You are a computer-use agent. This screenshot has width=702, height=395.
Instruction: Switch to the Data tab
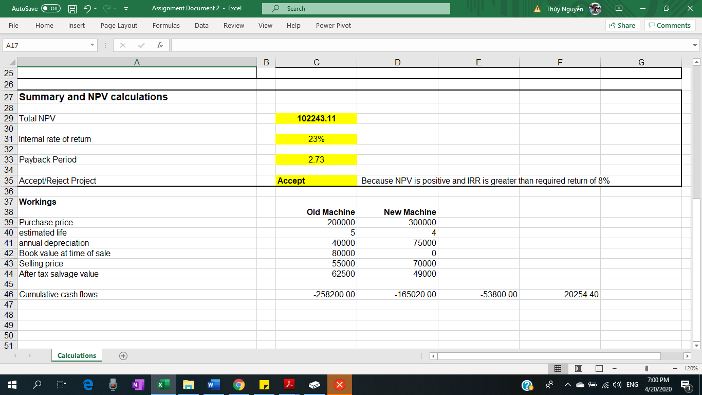201,25
